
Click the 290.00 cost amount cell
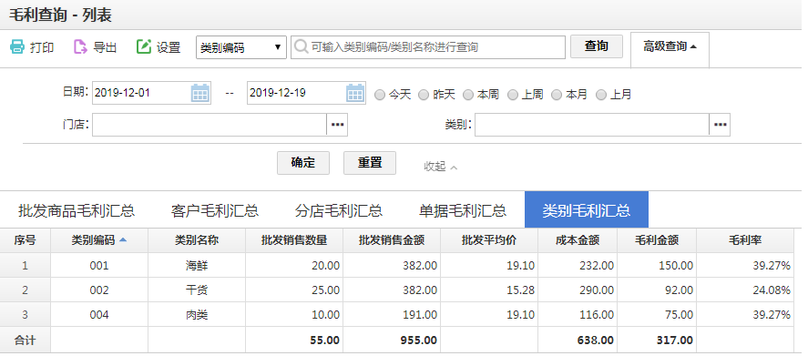click(578, 290)
